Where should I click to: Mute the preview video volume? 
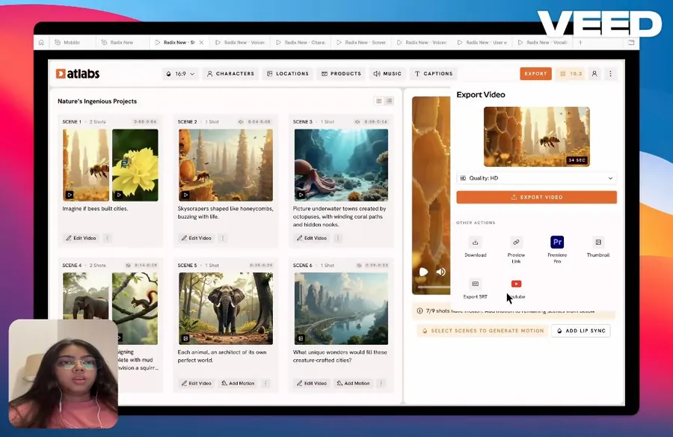[440, 272]
